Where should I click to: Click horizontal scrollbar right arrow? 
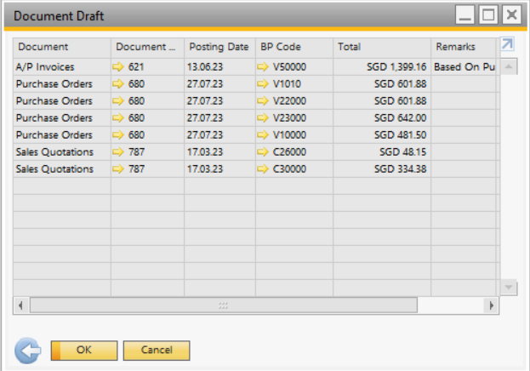pyautogui.click(x=492, y=305)
